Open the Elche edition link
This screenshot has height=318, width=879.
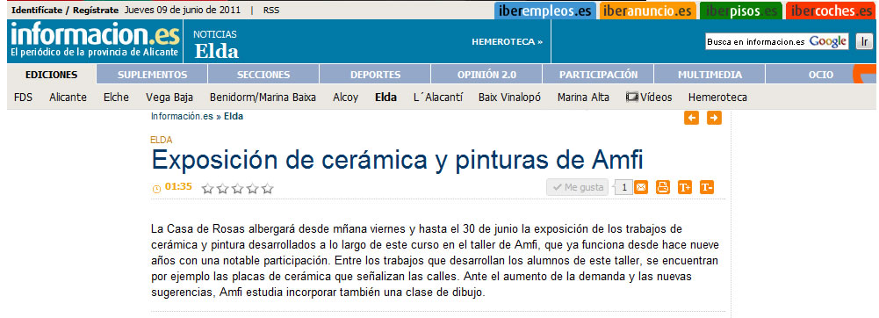coord(116,97)
